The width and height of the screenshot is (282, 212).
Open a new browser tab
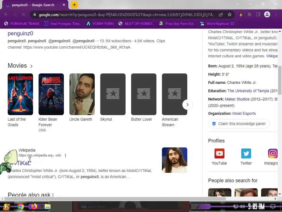[x=74, y=5]
